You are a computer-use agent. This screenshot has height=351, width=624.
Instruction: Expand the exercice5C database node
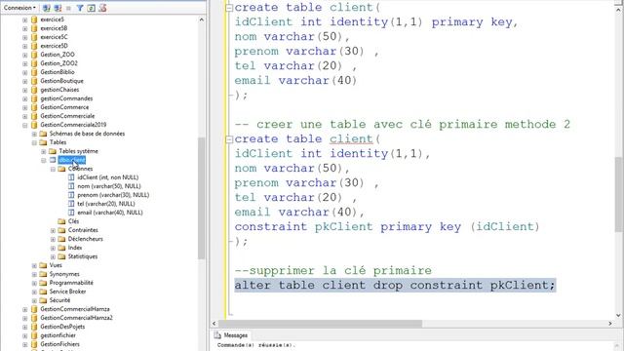(25, 37)
